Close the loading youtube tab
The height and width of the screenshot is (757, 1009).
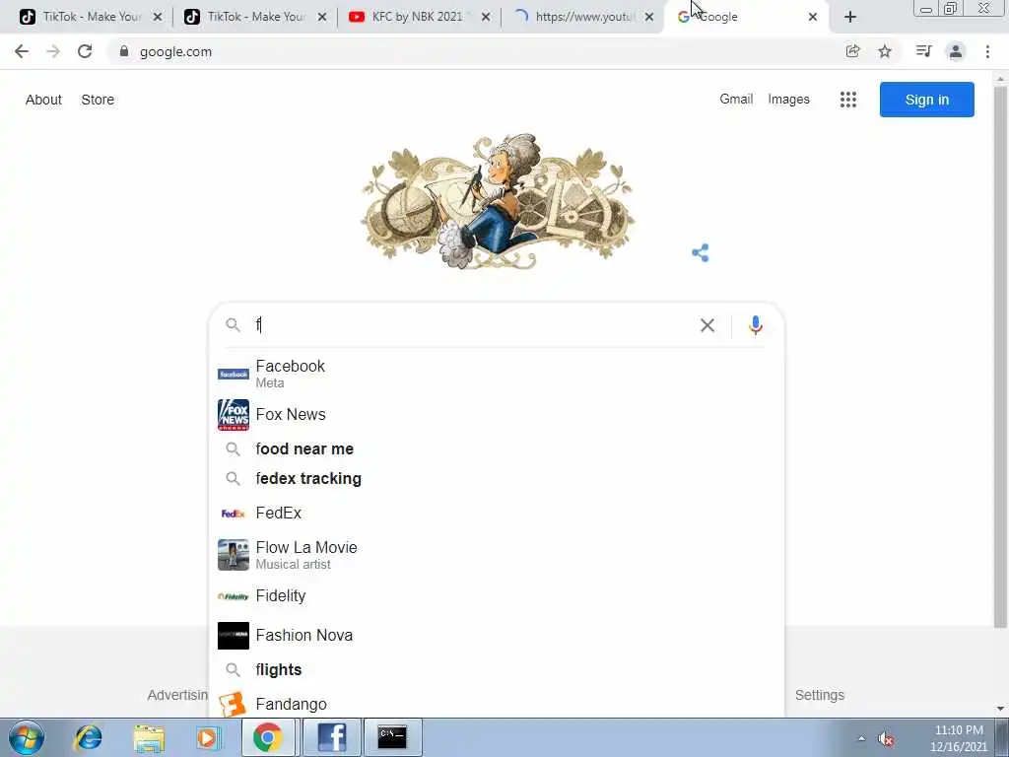649,17
